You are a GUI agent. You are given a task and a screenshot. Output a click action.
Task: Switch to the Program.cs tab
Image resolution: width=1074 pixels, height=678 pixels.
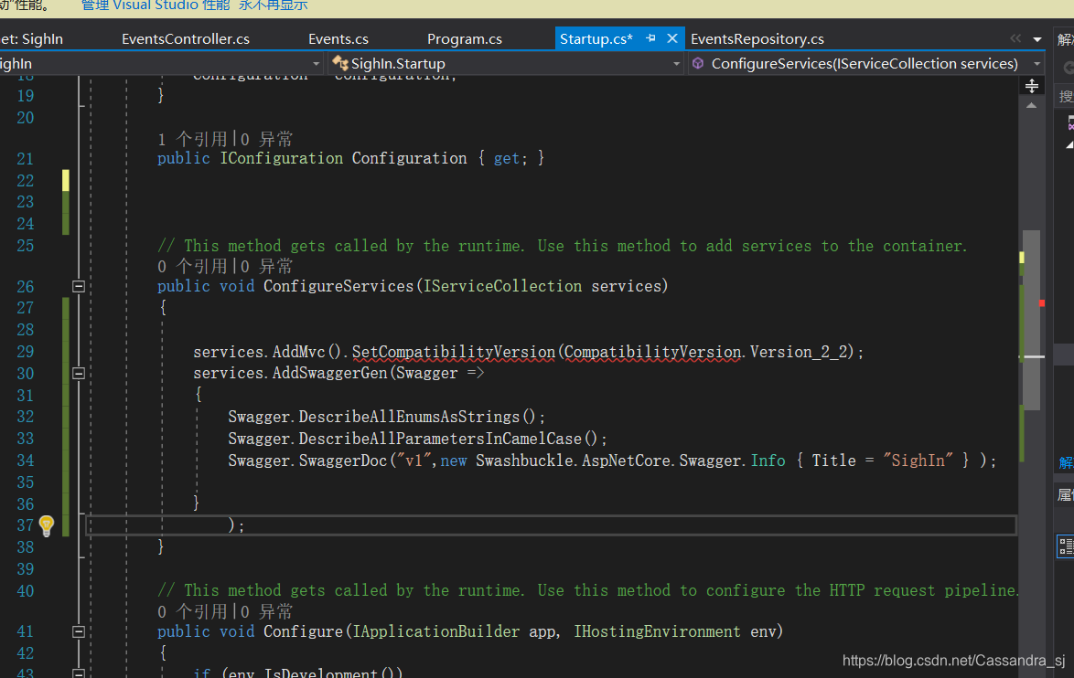[x=465, y=39]
